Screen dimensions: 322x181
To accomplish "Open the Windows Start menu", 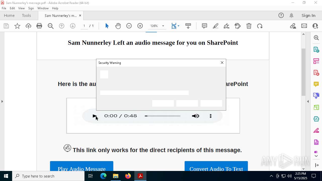I will click(x=6, y=176).
